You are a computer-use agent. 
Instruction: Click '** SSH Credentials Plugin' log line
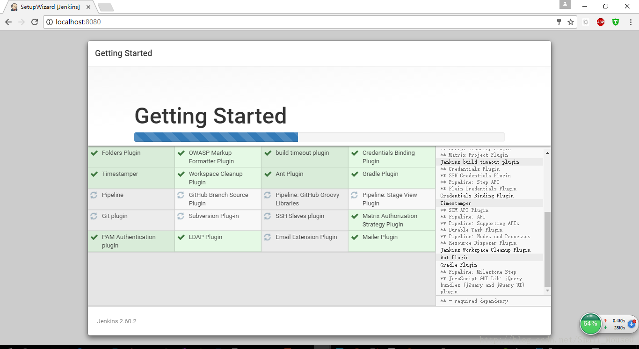476,175
